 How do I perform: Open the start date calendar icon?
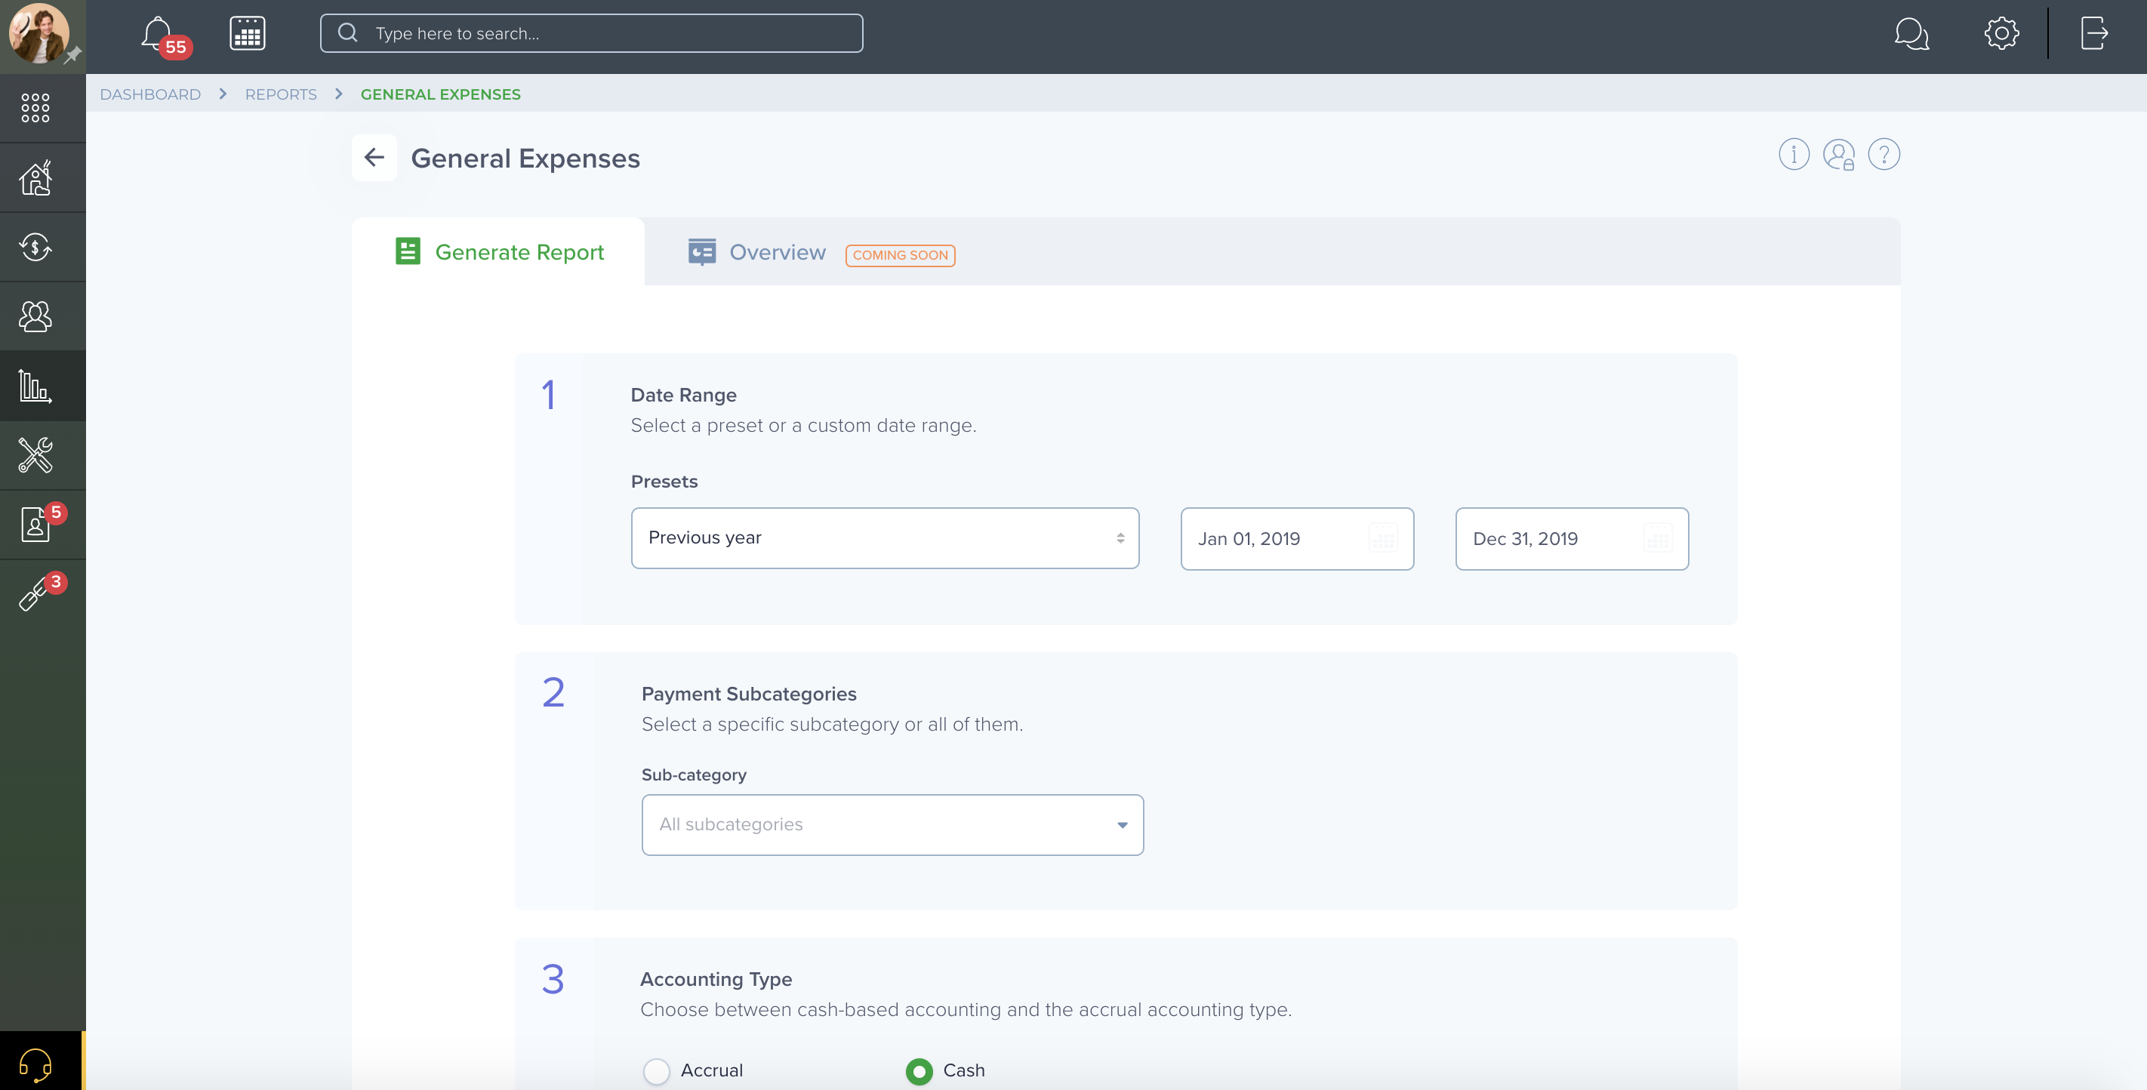coord(1383,539)
